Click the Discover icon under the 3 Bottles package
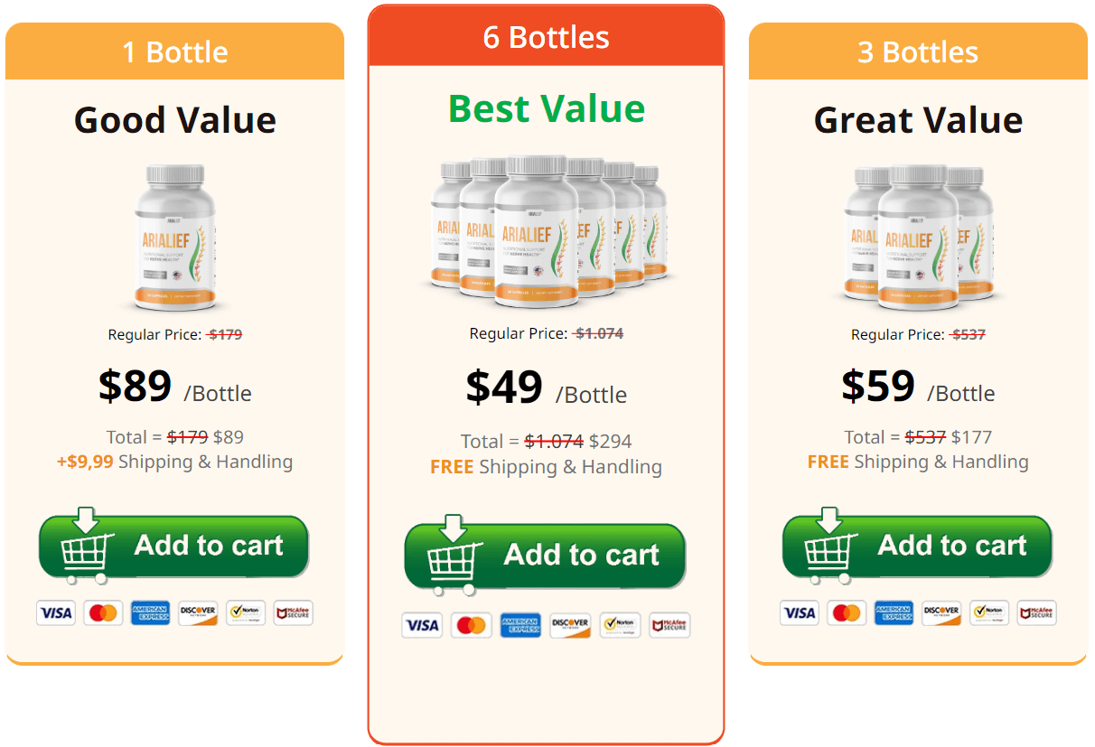Image resolution: width=1095 pixels, height=747 pixels. coord(941,612)
